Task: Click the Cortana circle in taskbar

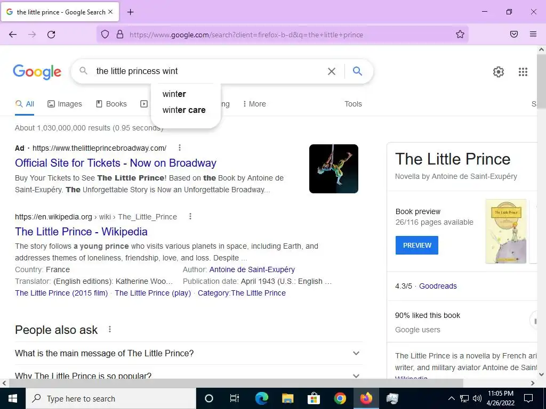Action: click(208, 398)
